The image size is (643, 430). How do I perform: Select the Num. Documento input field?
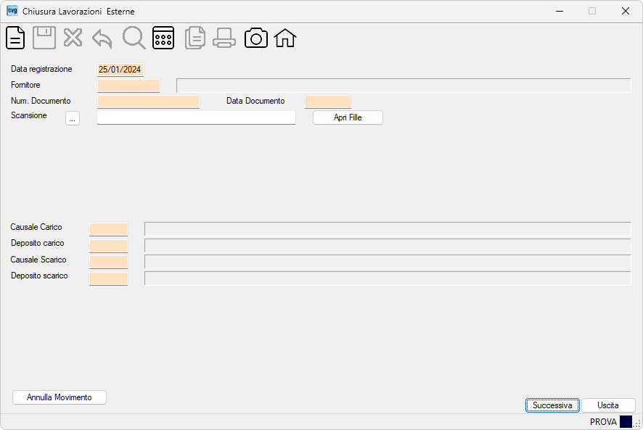(149, 102)
